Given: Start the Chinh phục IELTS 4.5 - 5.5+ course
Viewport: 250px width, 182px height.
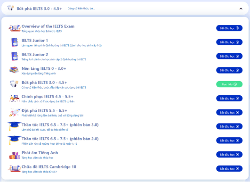Looking at the screenshot, I should (229, 99).
